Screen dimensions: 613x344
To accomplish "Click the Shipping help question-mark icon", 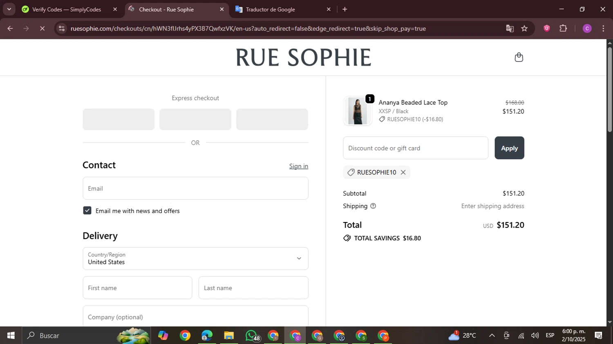I will tap(373, 206).
